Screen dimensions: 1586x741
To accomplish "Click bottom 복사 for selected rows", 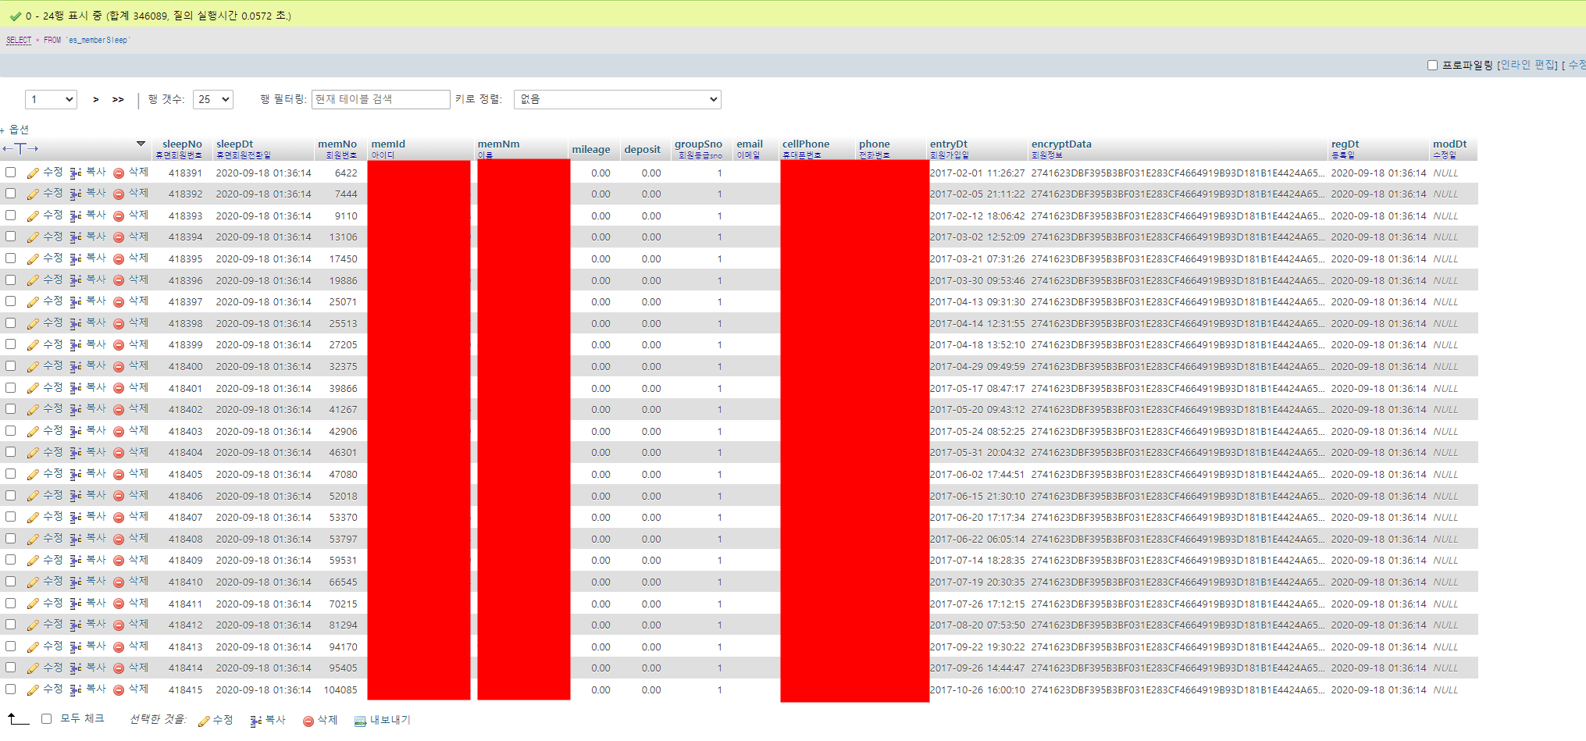I will coord(268,720).
